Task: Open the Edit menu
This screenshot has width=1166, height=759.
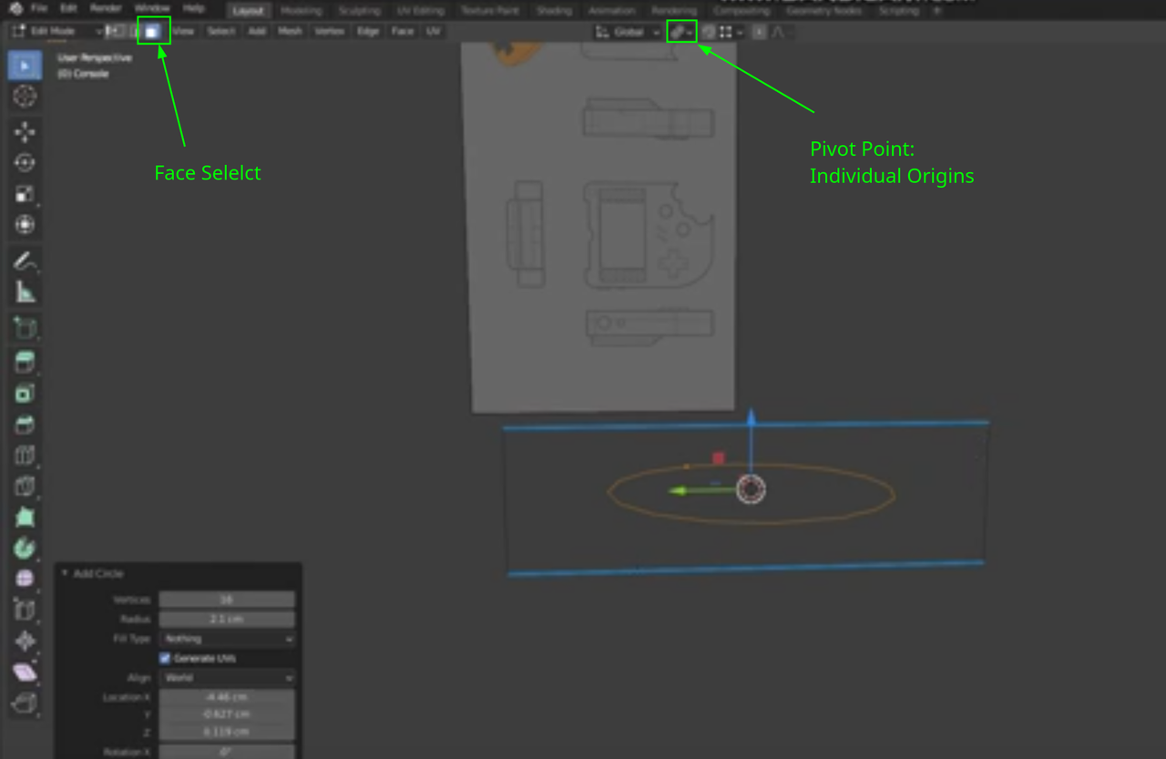Action: (x=68, y=8)
